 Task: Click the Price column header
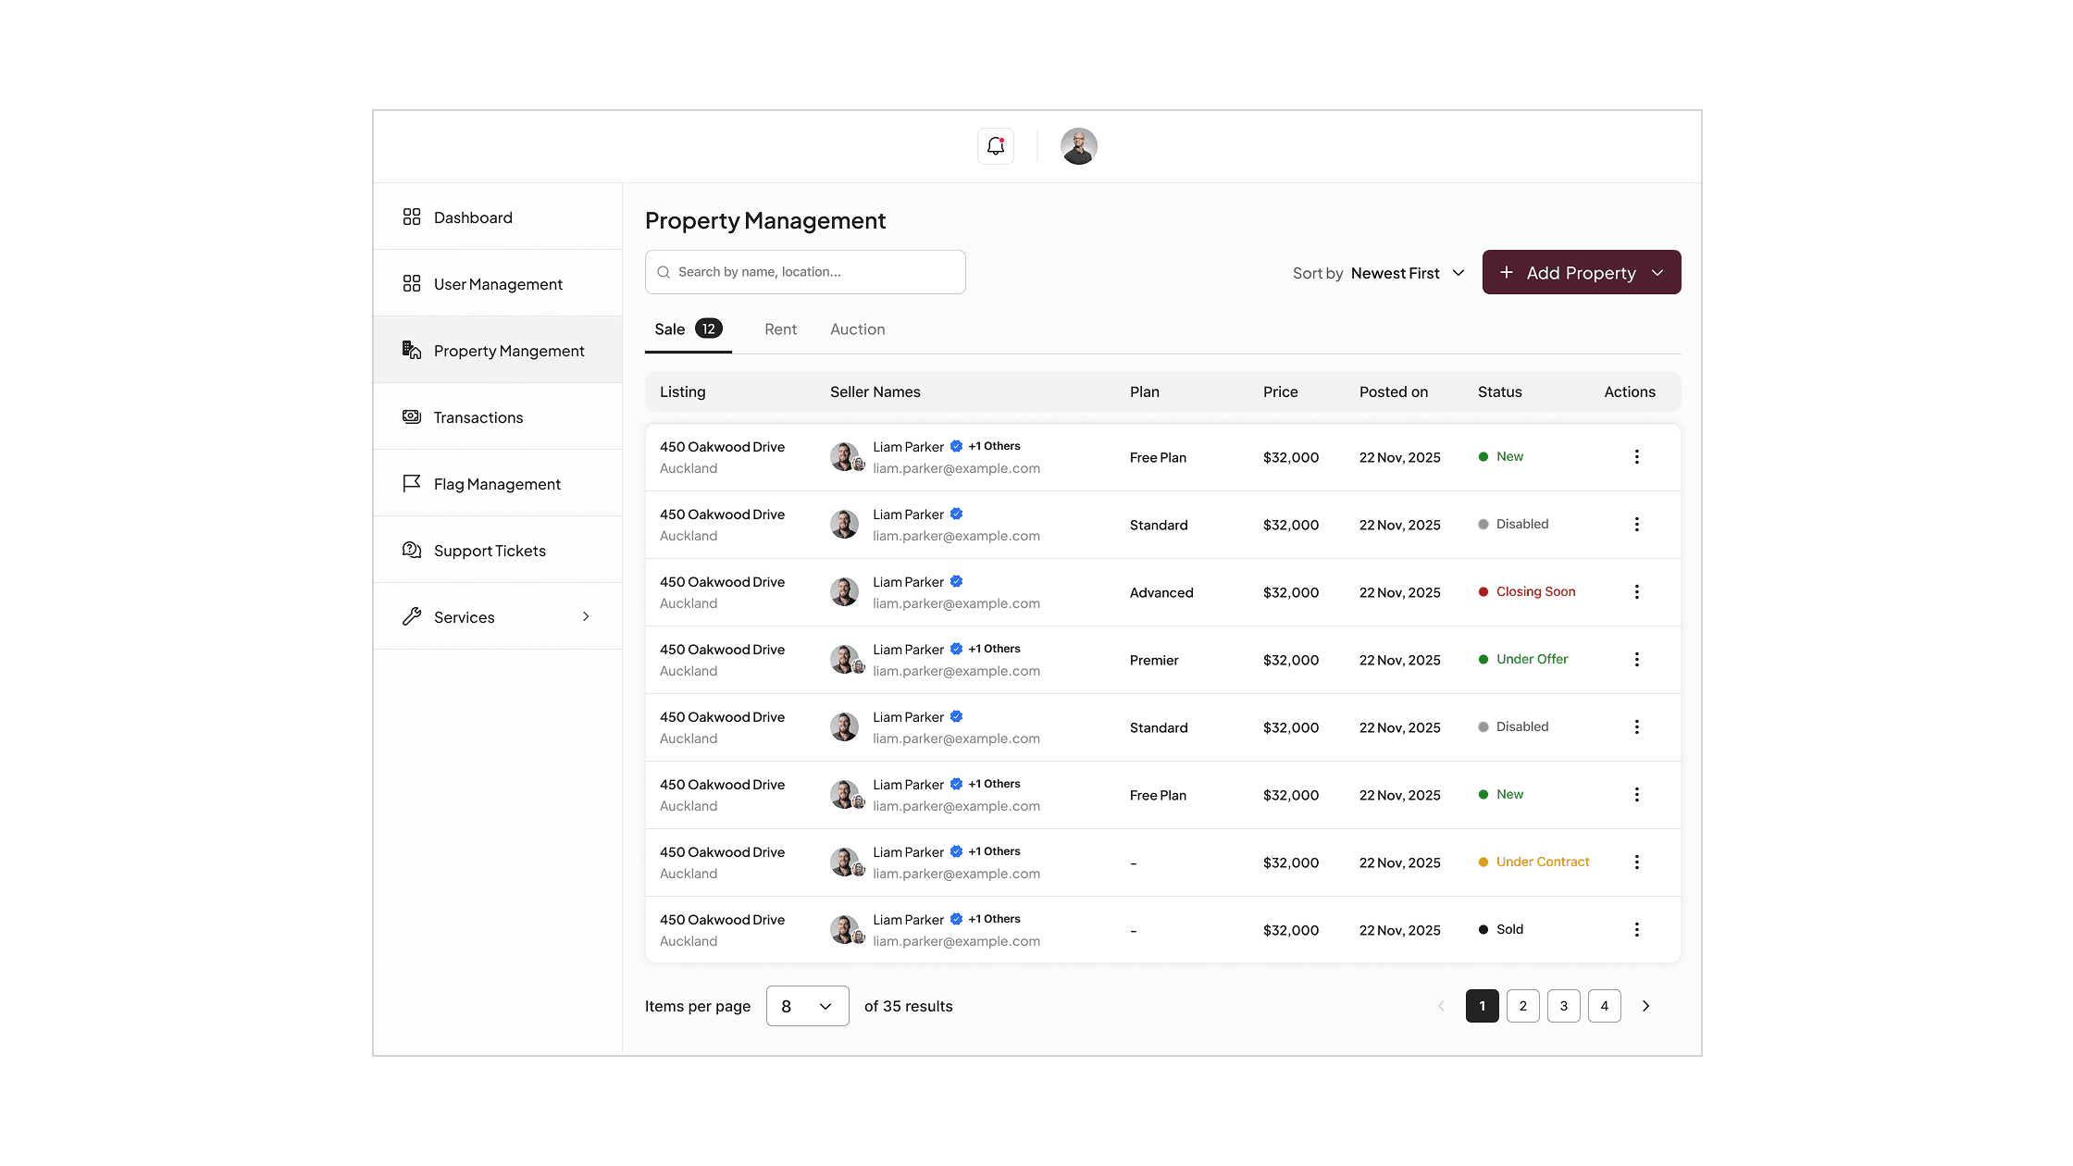(x=1281, y=391)
